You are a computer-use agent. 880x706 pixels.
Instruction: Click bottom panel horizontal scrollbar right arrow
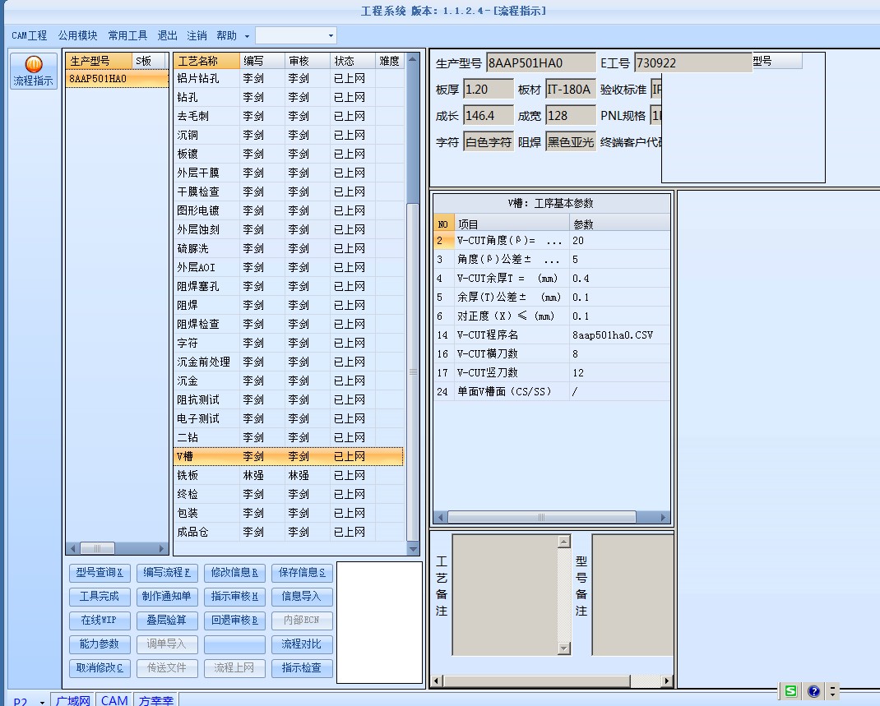tap(667, 681)
